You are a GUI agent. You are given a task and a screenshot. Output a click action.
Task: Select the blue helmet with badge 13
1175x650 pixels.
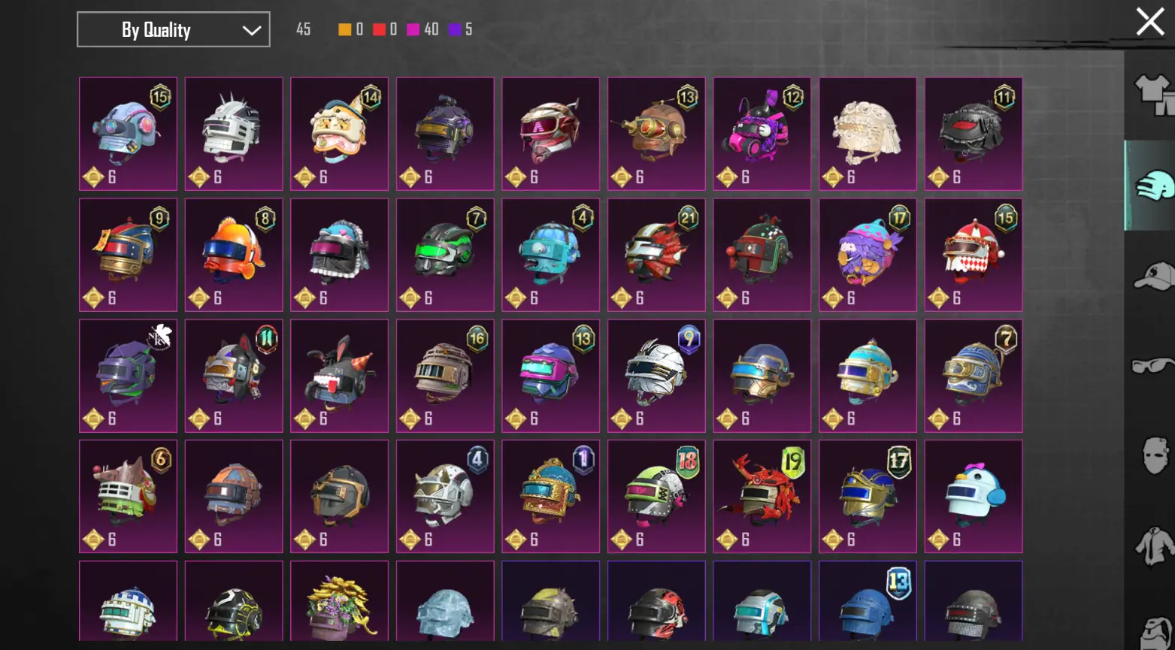868,601
